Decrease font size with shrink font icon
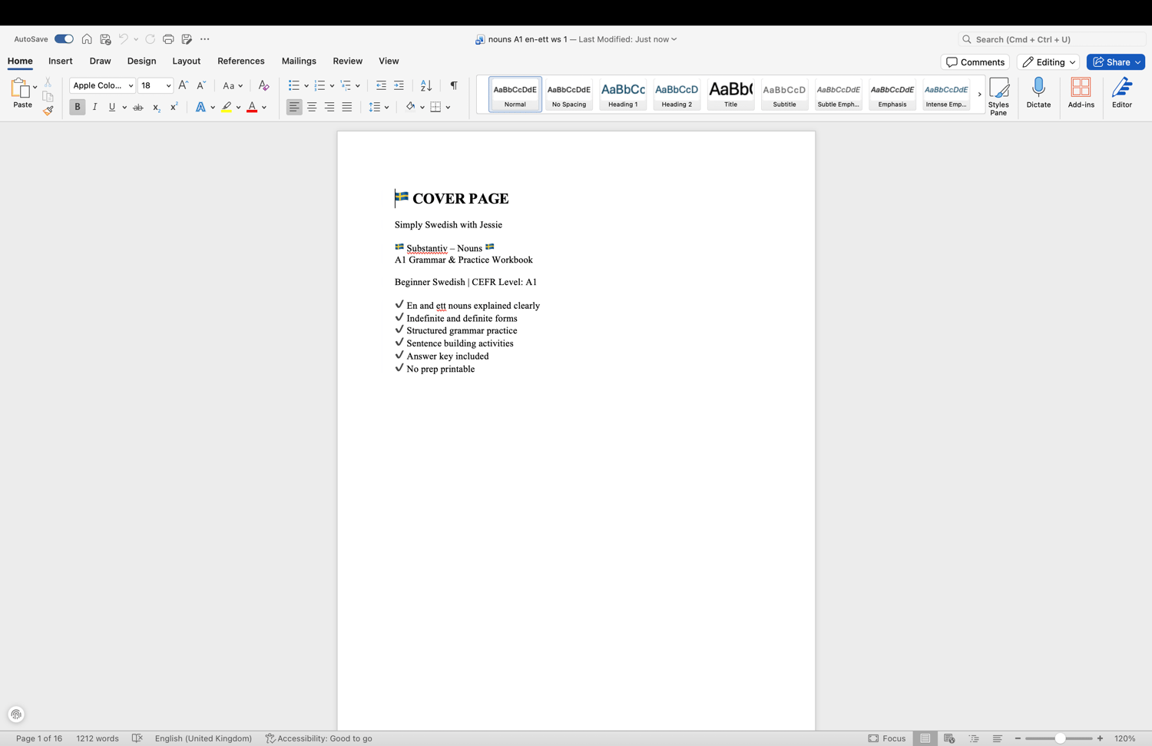This screenshot has height=746, width=1152. click(x=201, y=85)
